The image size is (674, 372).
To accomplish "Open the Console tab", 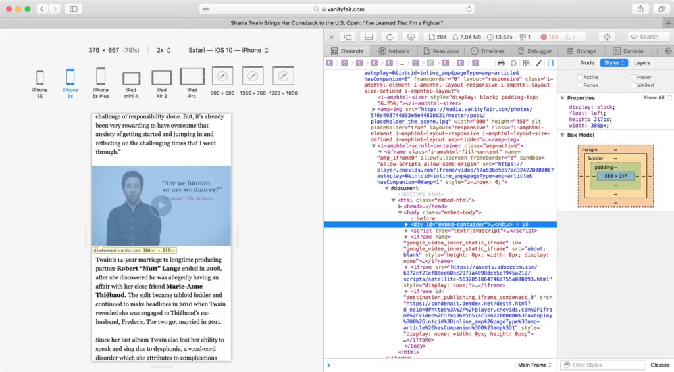I will click(628, 51).
